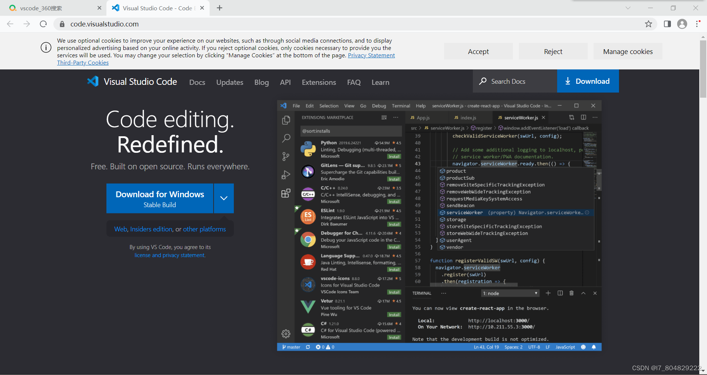Open the Docs navigation item

pyautogui.click(x=197, y=82)
